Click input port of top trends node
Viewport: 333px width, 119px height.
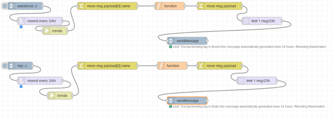click(43, 31)
